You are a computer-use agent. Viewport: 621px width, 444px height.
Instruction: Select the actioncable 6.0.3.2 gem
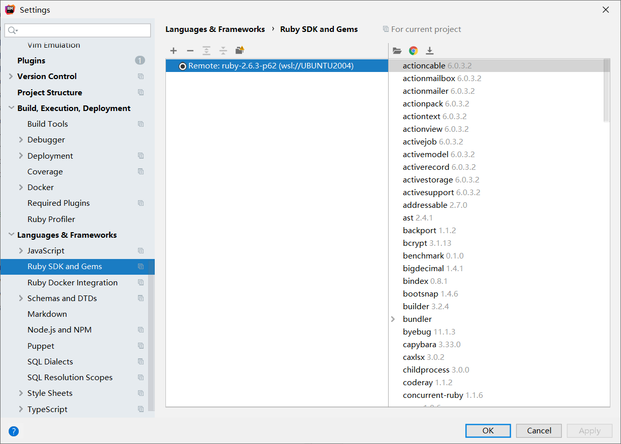pyautogui.click(x=499, y=66)
